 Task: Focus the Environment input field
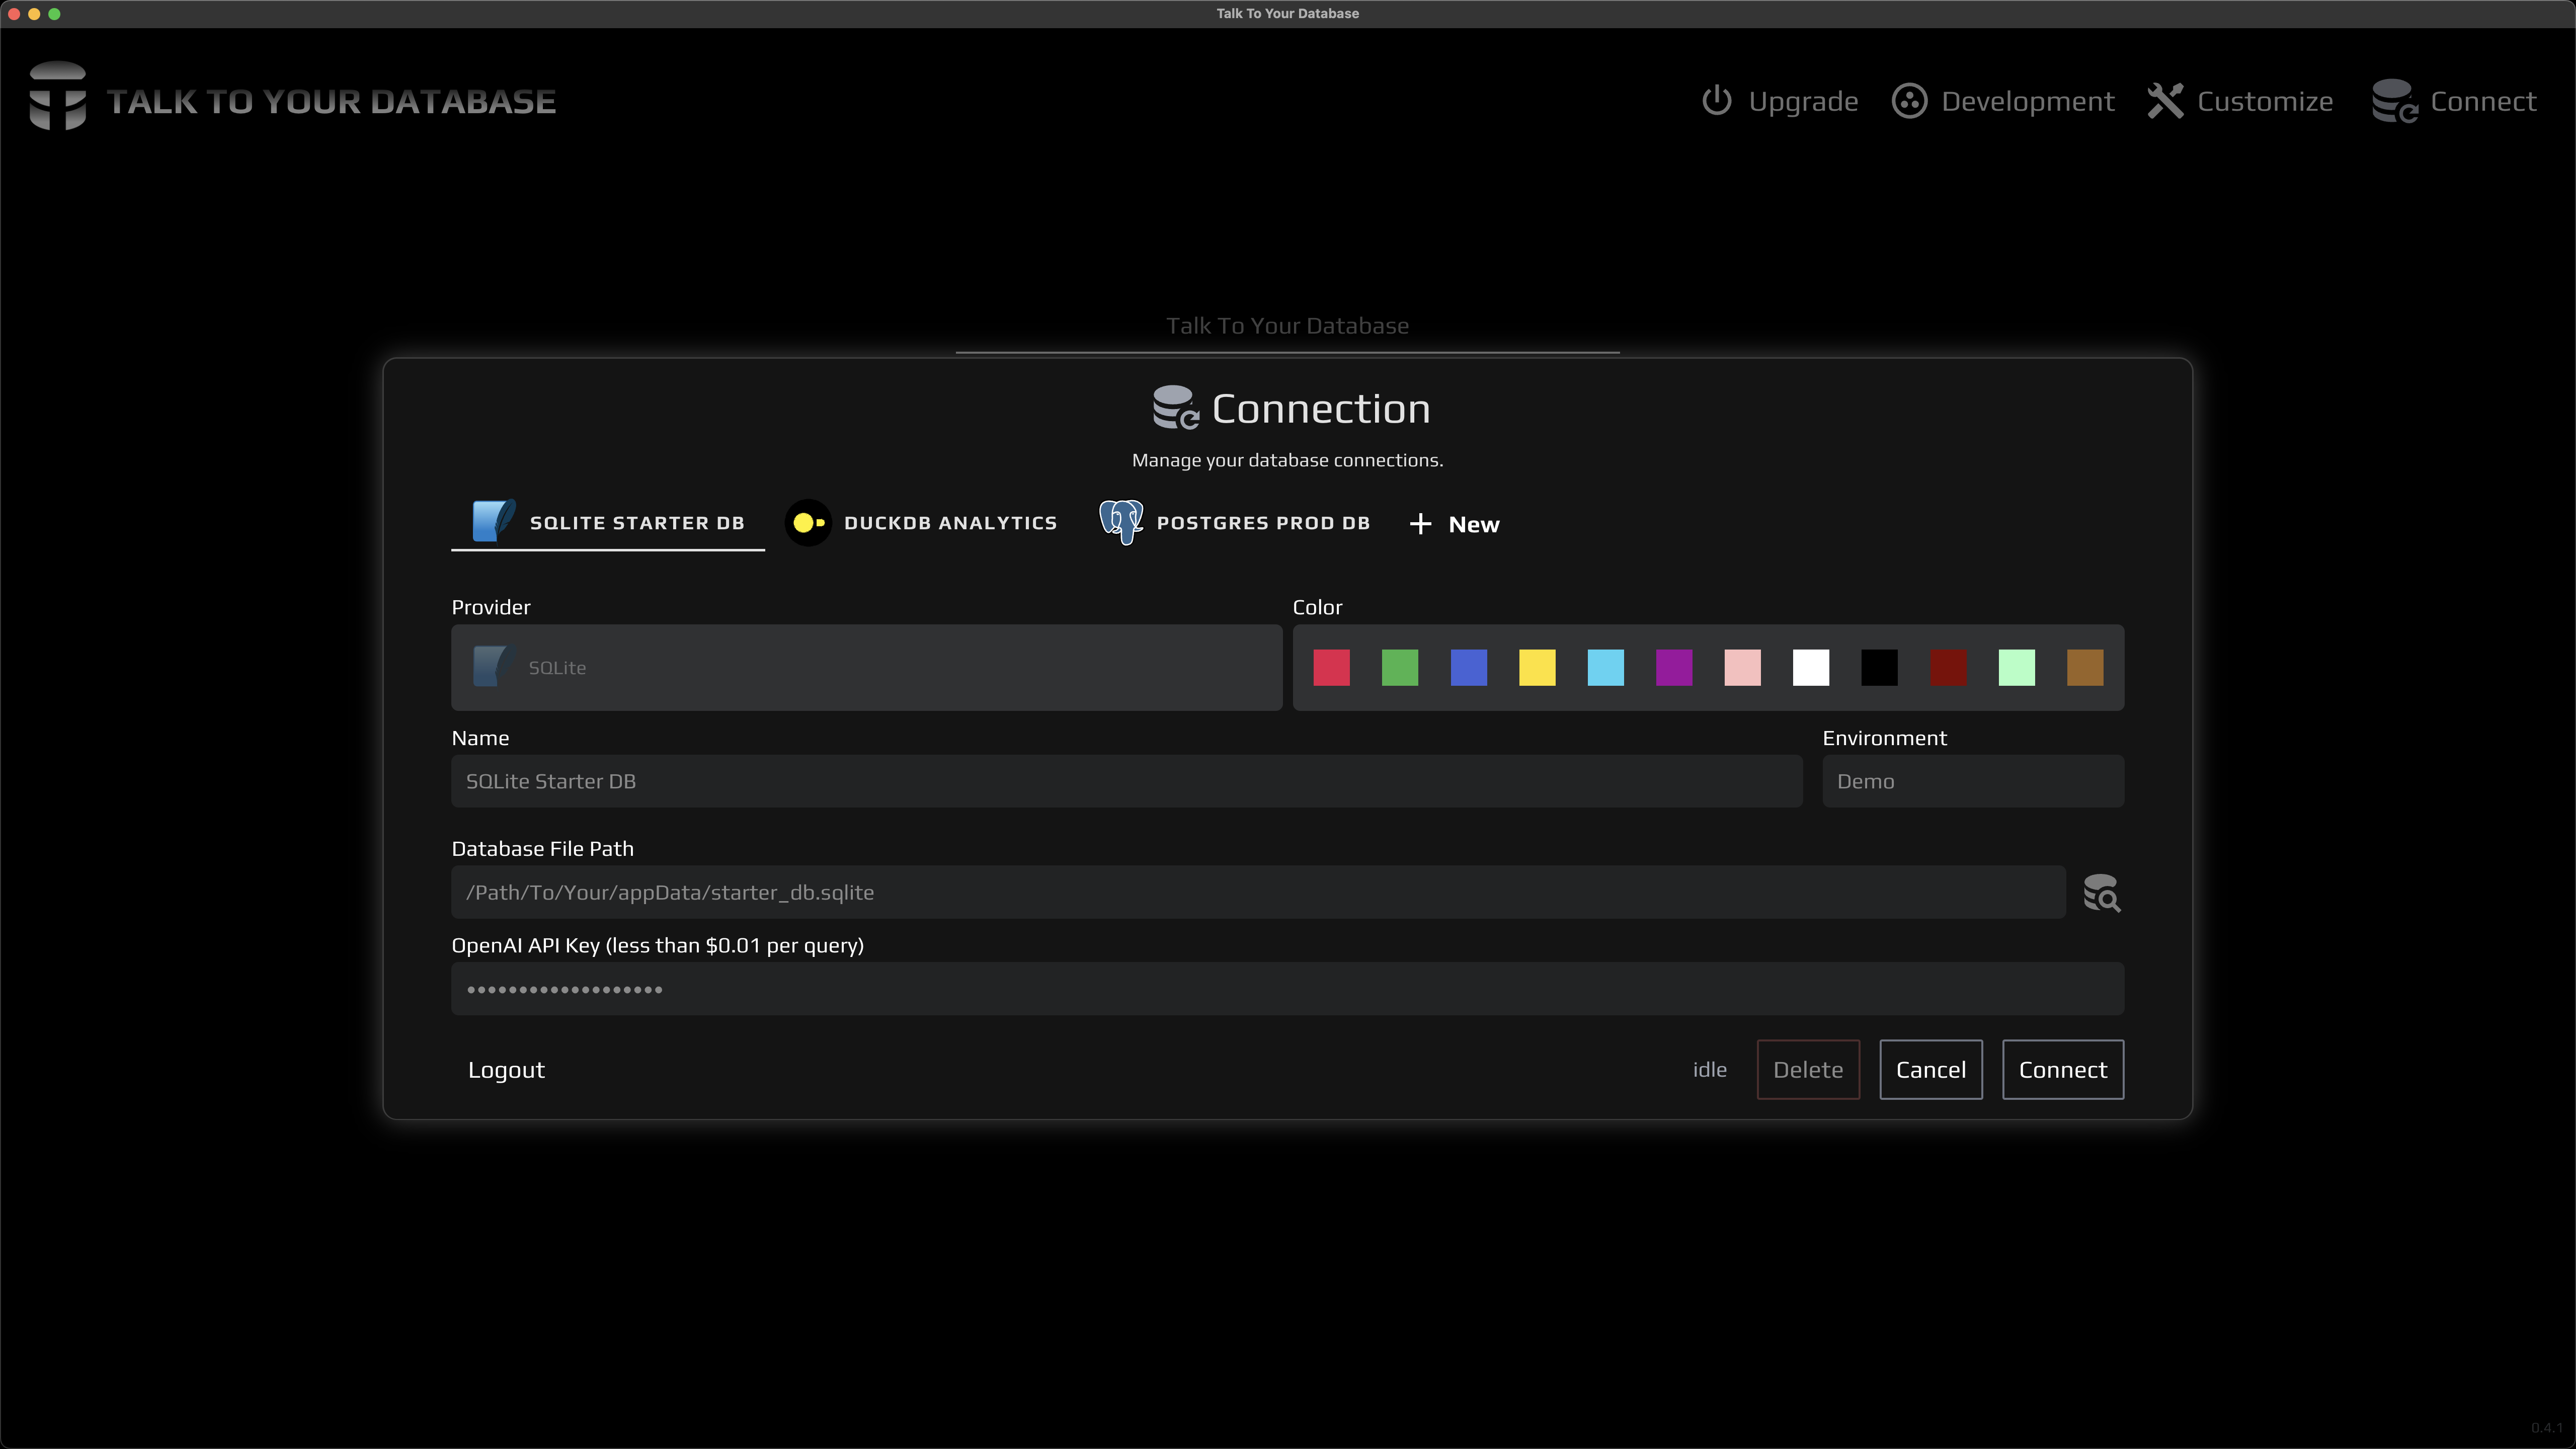click(1973, 781)
